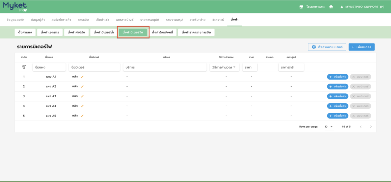Edit meter name pencil for แผง A3
Image resolution: width=391 pixels, height=182 pixels.
pos(82,96)
